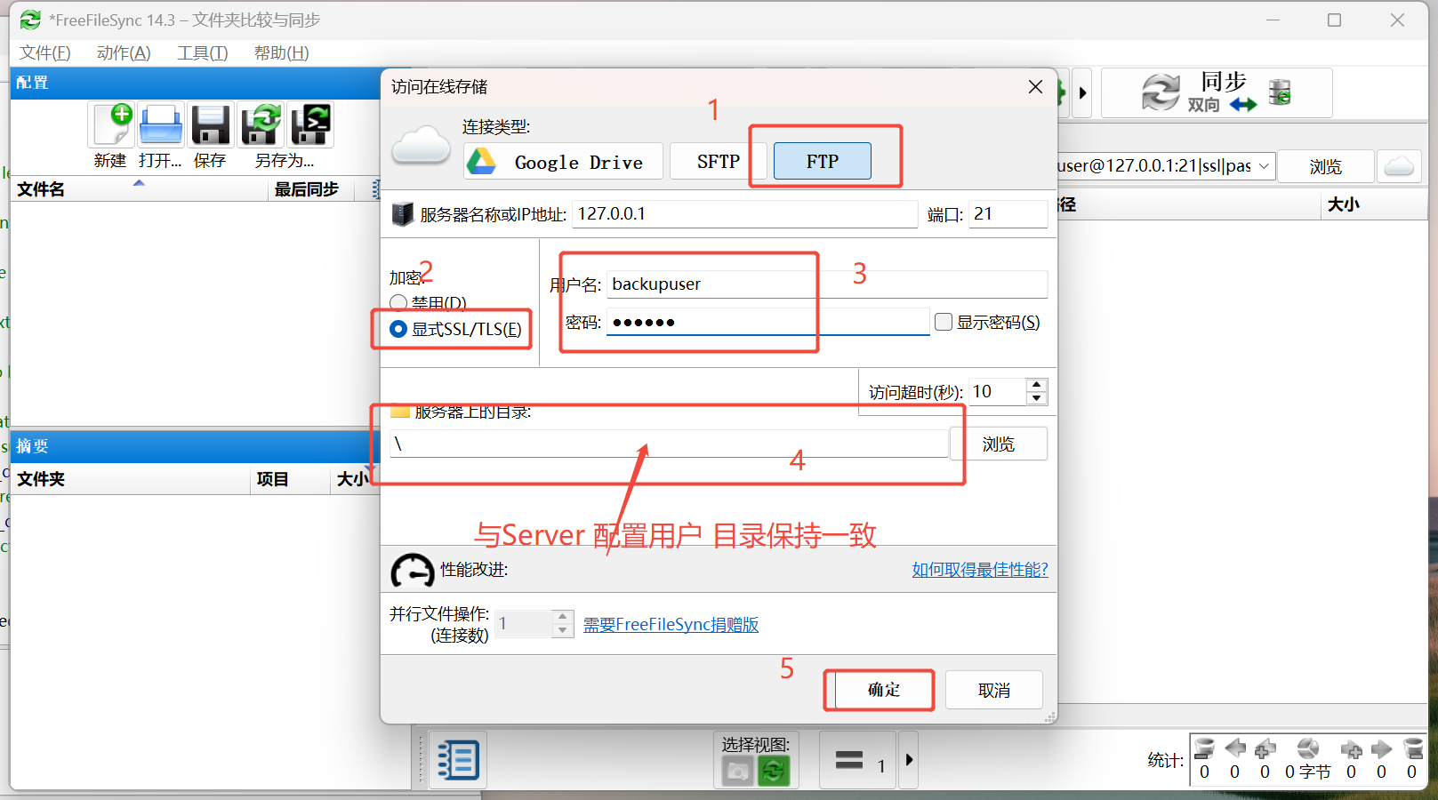Click the cloud storage icon beside 浏览
The image size is (1438, 800).
click(x=1399, y=166)
